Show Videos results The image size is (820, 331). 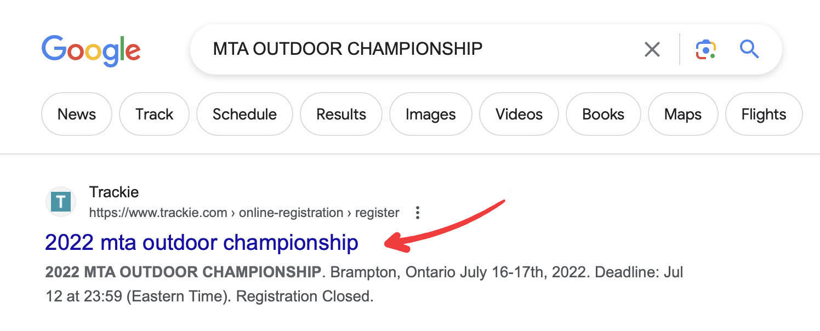519,114
